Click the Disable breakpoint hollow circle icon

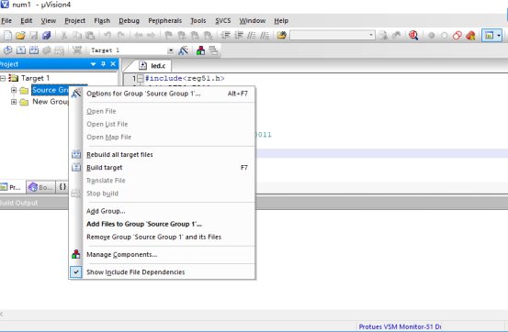[x=445, y=35]
